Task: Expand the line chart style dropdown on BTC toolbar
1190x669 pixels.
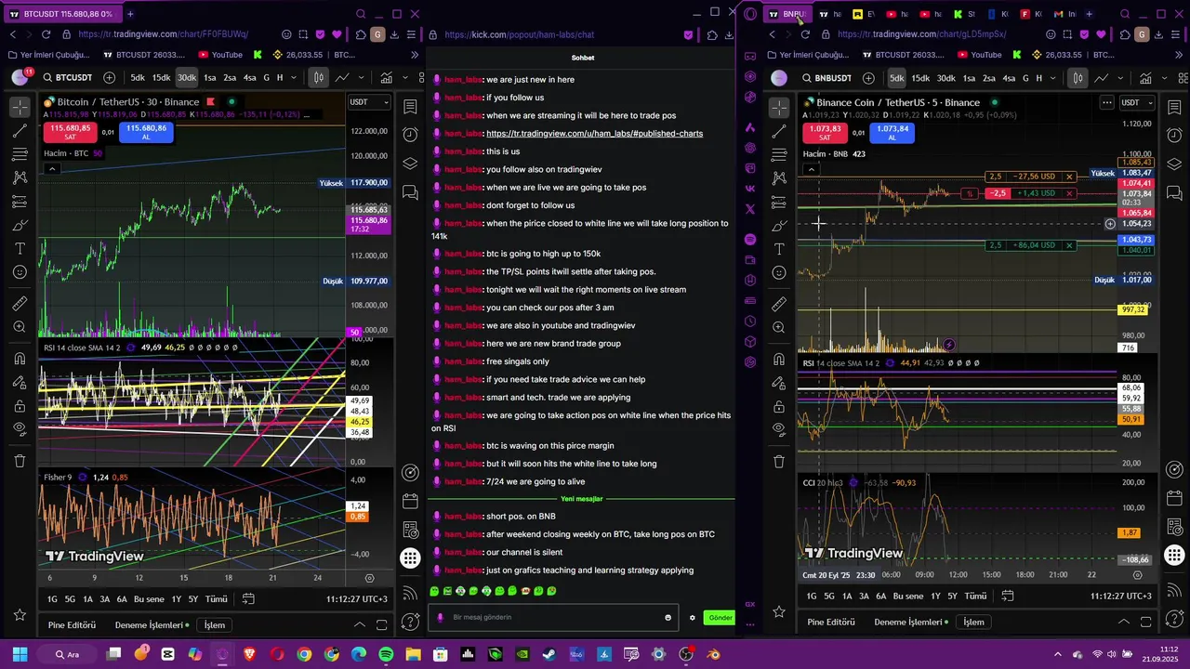Action: 360,78
